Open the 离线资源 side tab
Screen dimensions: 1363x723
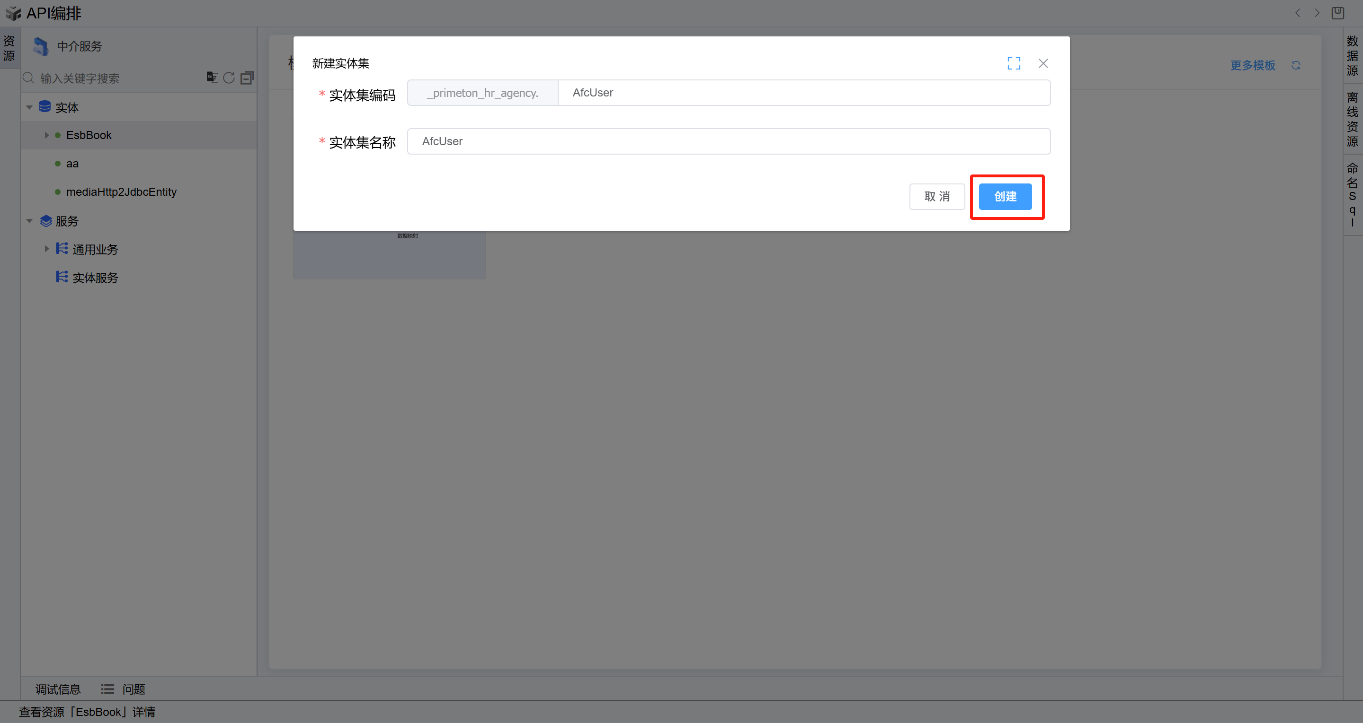pyautogui.click(x=1352, y=119)
